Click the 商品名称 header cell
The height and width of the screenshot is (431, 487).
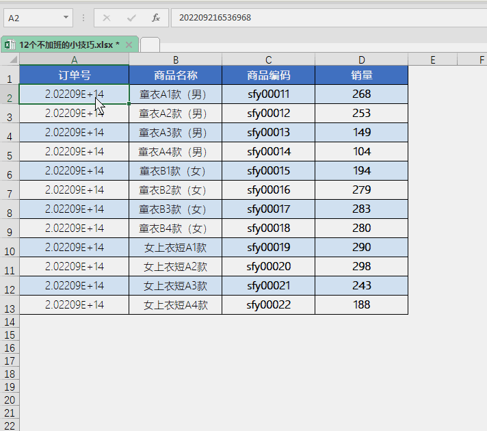point(175,75)
